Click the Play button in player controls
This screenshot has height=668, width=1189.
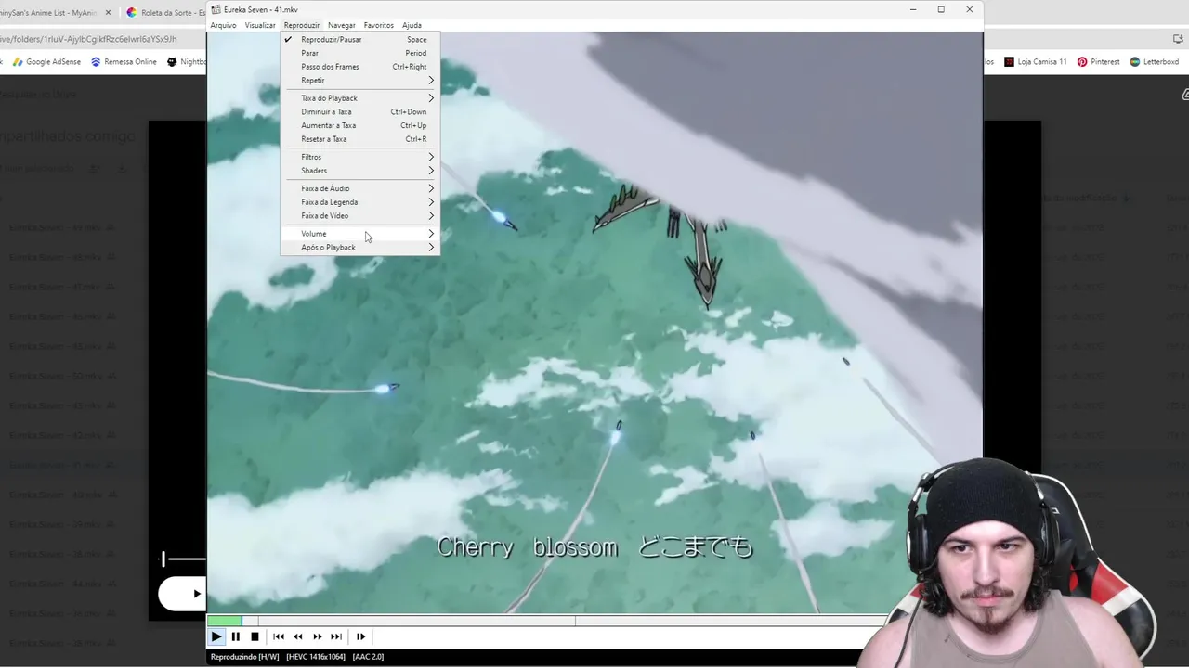[x=216, y=636]
